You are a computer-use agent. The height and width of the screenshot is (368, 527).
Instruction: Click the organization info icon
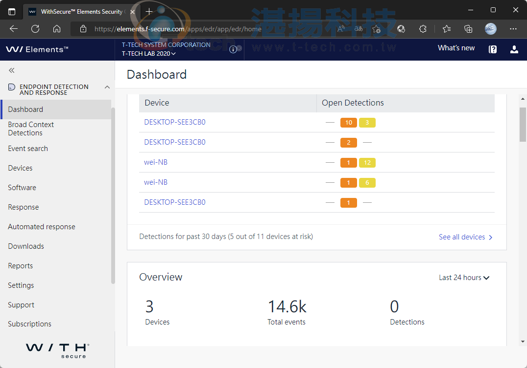pos(233,50)
